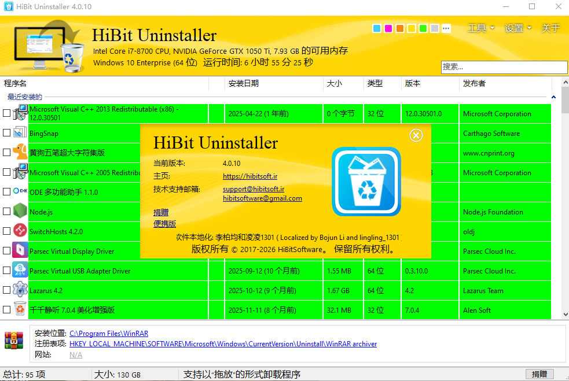
Task: Click the title bar app icon
Action: point(8,6)
